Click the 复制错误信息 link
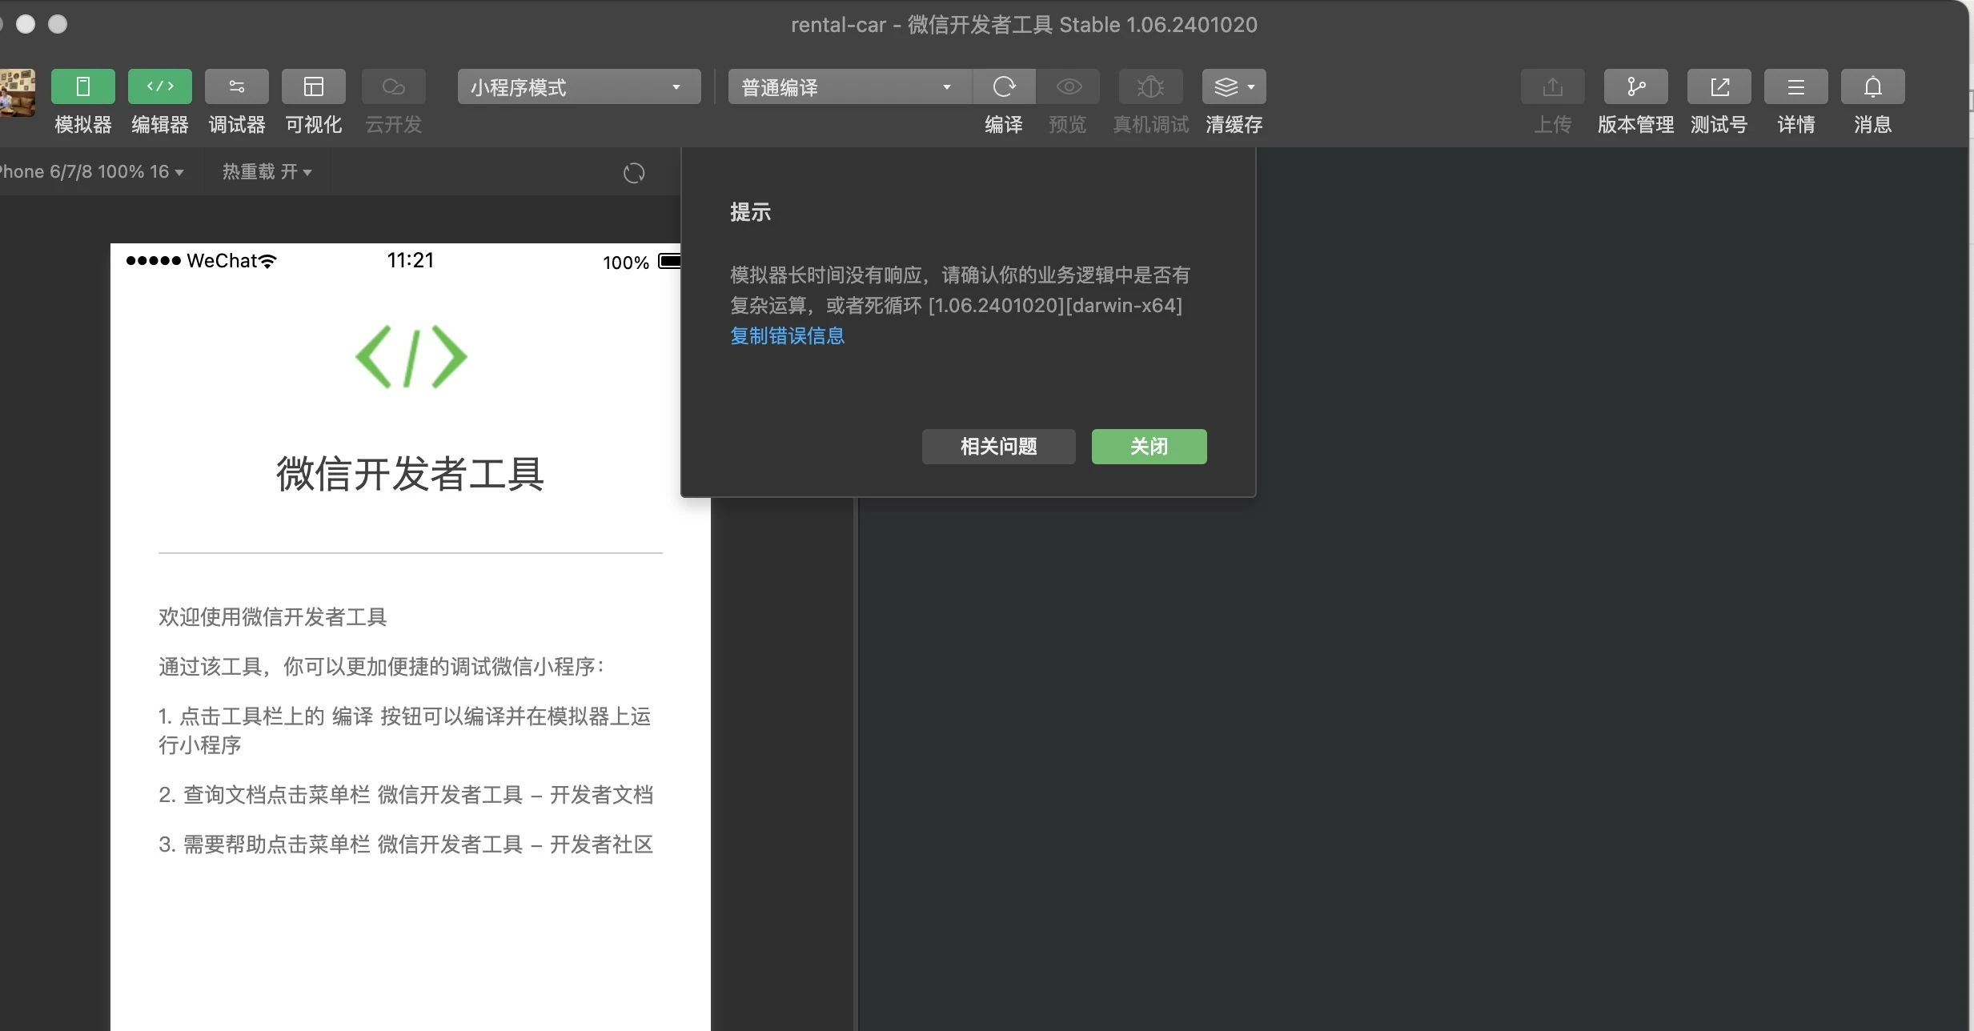 pyautogui.click(x=787, y=336)
